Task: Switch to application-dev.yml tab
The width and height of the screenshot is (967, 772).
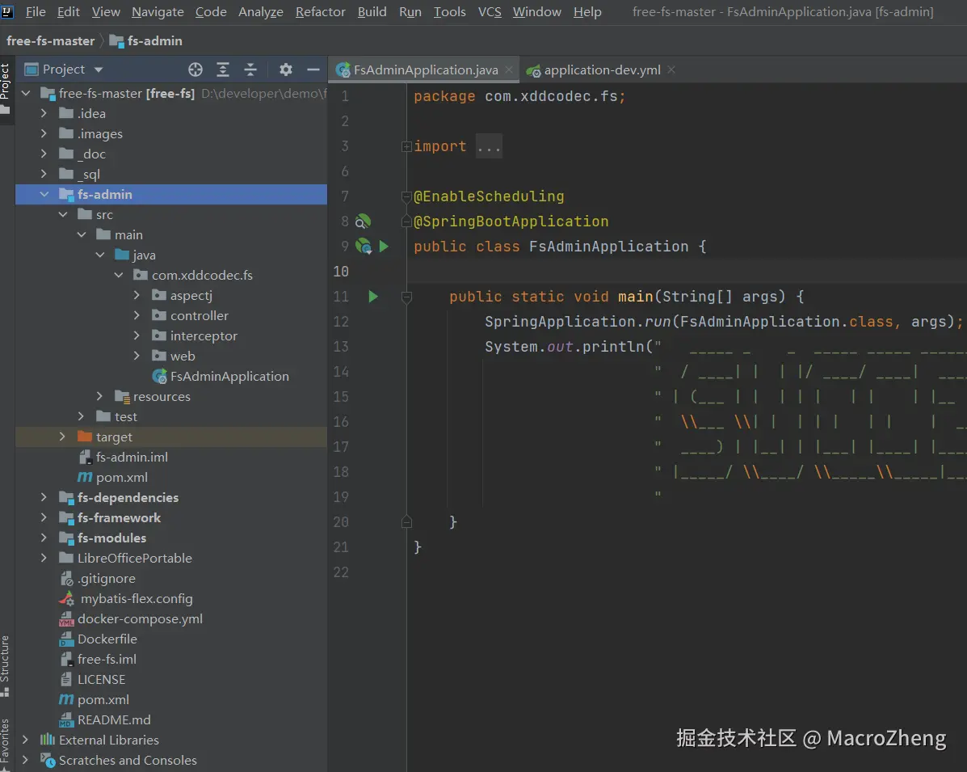Action: tap(602, 70)
